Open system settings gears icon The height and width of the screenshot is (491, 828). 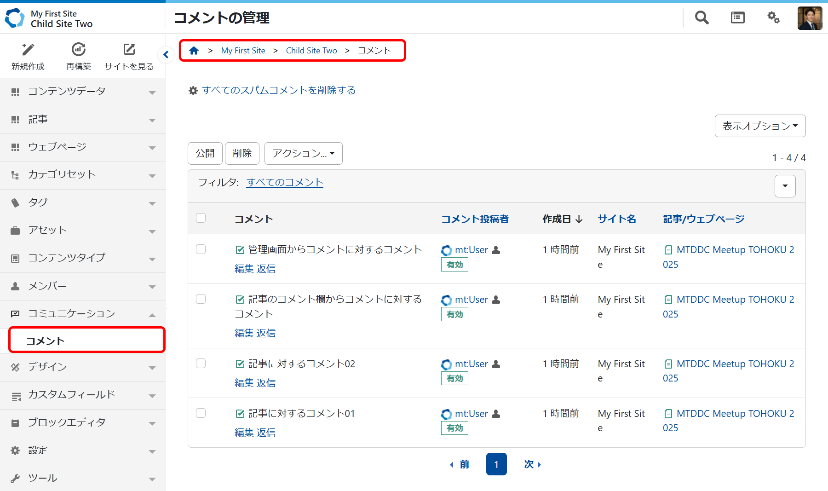[773, 17]
